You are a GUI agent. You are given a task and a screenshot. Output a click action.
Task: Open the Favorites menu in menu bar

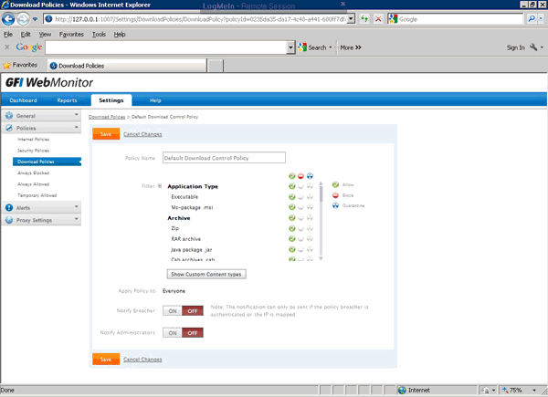pos(71,34)
